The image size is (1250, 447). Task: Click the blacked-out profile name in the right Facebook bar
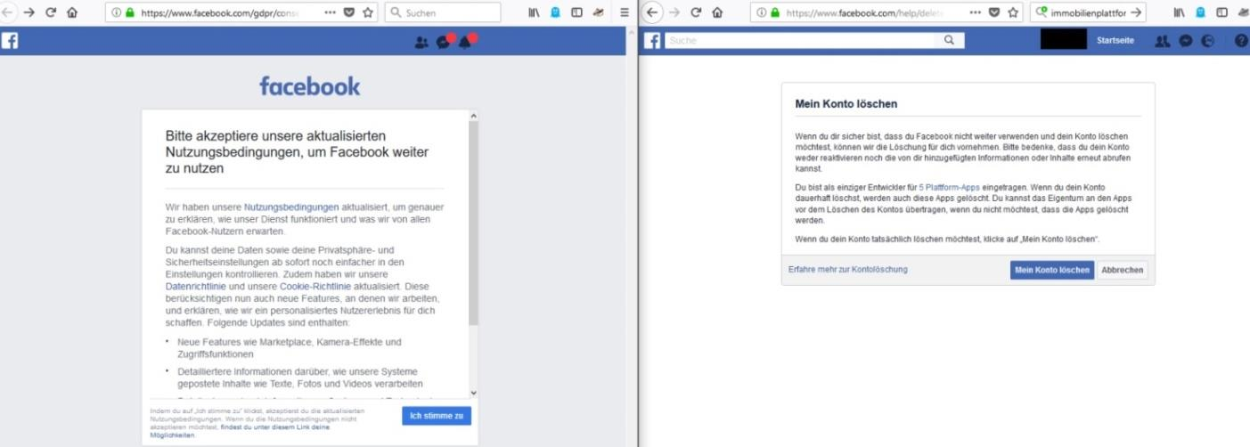pyautogui.click(x=1064, y=40)
